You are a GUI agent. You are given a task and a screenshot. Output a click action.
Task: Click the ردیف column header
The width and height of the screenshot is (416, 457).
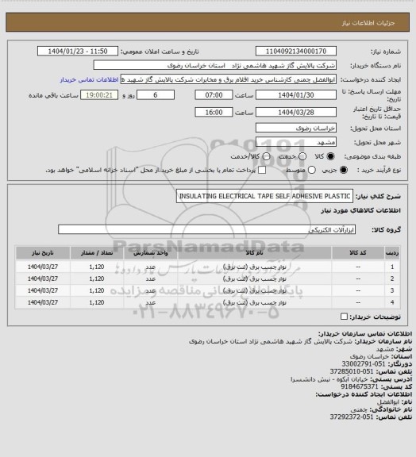[392, 252]
